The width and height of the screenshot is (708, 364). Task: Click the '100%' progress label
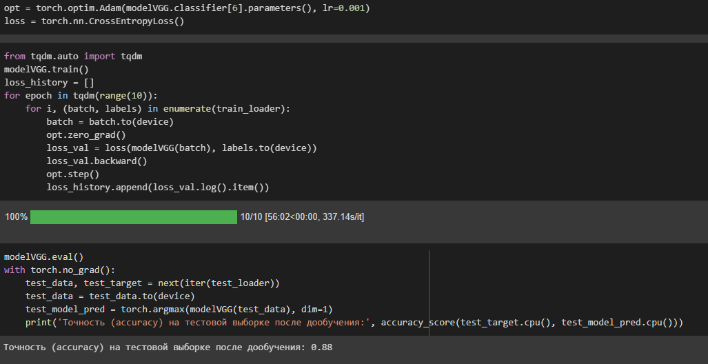click(x=17, y=217)
